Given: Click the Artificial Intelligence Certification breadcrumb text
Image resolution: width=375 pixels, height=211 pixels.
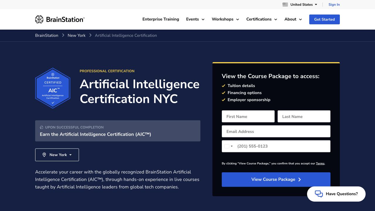Looking at the screenshot, I should [126, 35].
